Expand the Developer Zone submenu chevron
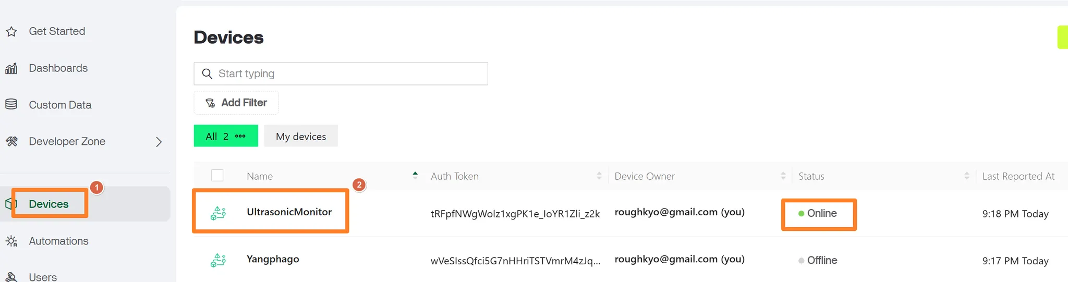The width and height of the screenshot is (1068, 282). [x=159, y=142]
